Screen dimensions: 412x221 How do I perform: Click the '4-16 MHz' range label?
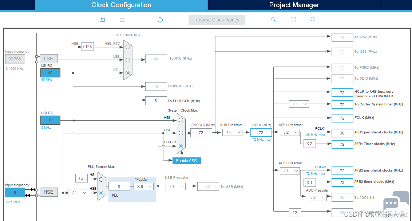coord(13,202)
